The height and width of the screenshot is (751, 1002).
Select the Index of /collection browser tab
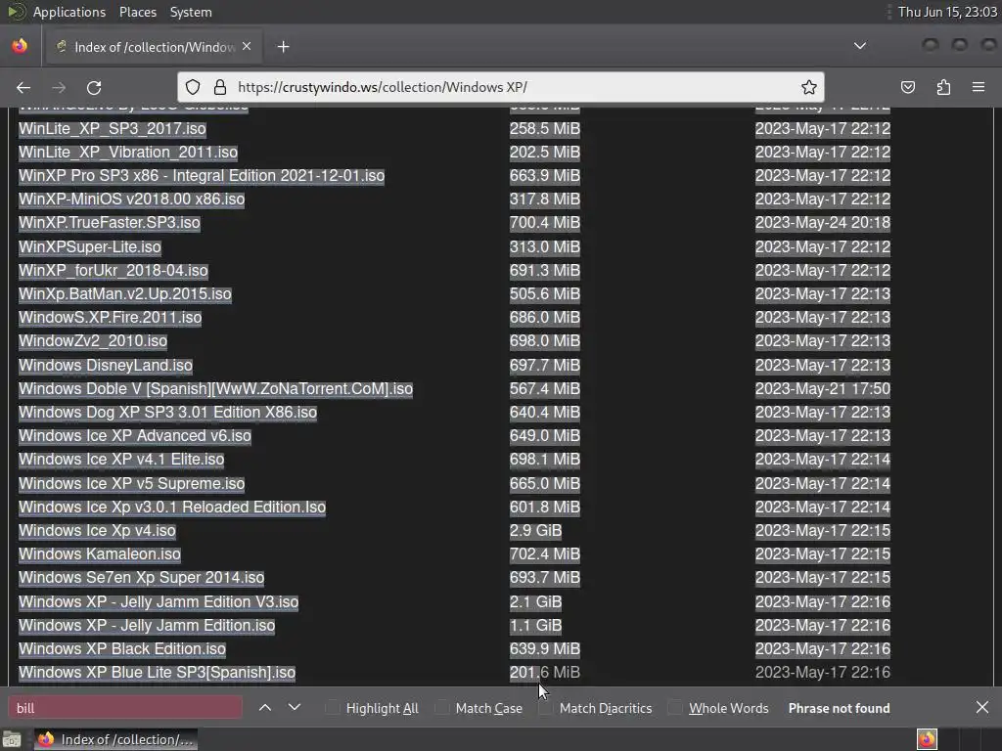pos(152,47)
